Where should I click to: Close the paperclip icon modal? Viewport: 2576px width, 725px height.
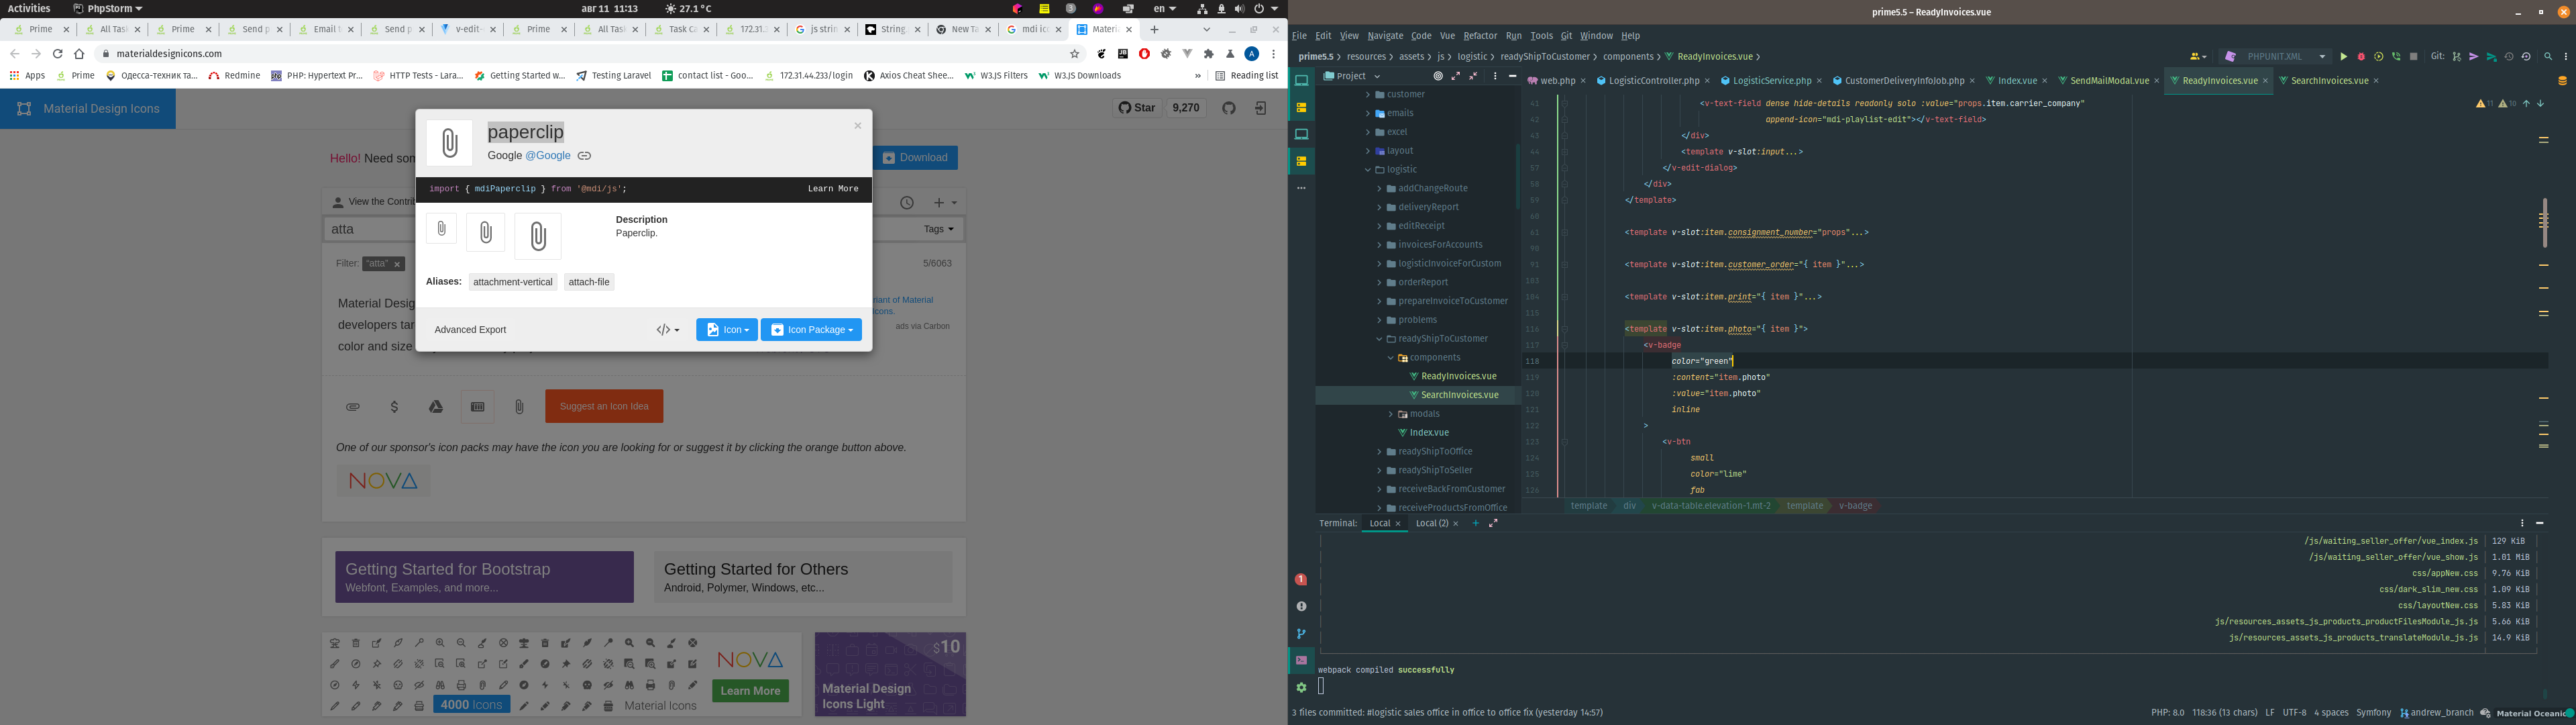857,126
